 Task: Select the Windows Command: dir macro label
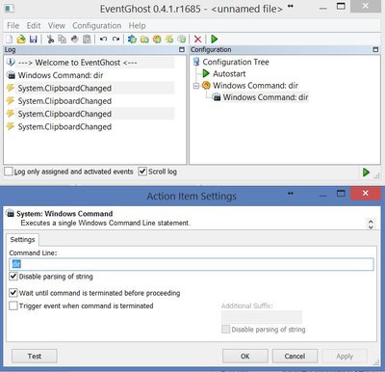click(x=256, y=86)
